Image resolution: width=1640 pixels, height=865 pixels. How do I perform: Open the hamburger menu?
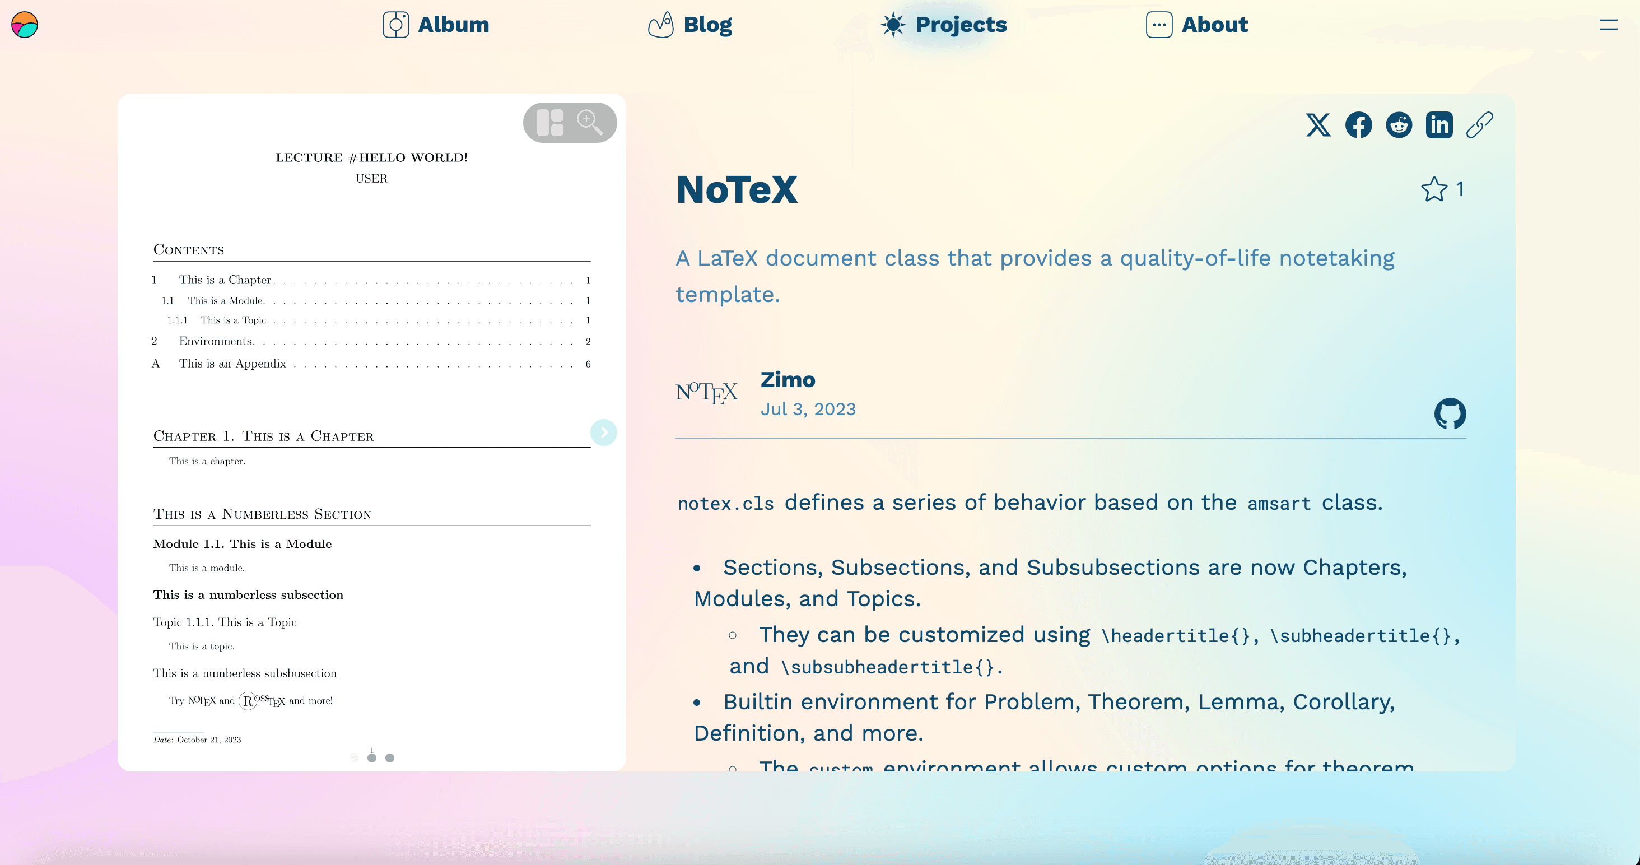(1608, 25)
